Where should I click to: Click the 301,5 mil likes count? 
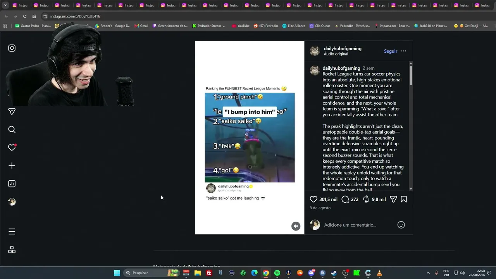[328, 199]
